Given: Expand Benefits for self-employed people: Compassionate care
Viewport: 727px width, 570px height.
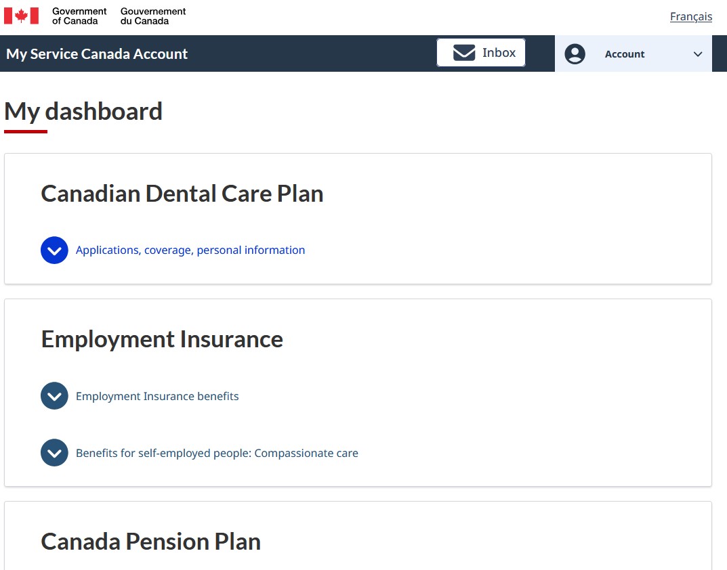Looking at the screenshot, I should 217,453.
